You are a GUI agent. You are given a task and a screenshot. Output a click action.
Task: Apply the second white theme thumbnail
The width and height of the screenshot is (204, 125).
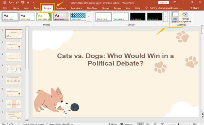point(27,17)
